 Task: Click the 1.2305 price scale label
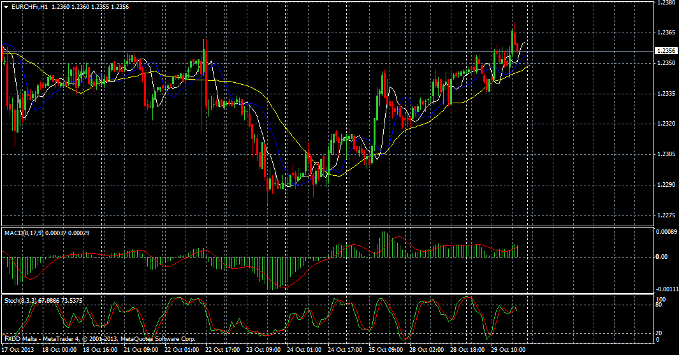pyautogui.click(x=666, y=154)
